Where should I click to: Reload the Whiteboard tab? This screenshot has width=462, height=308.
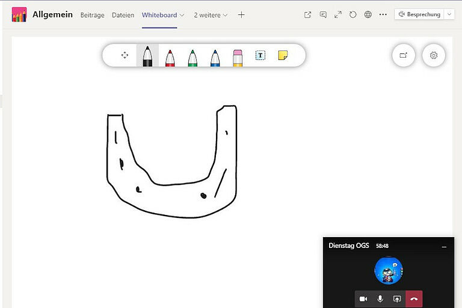353,14
